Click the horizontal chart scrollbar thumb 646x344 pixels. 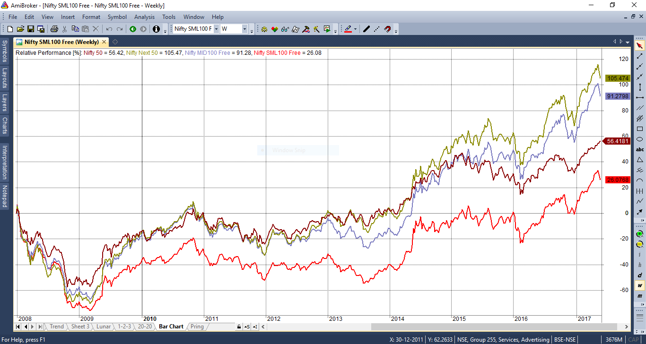point(494,327)
